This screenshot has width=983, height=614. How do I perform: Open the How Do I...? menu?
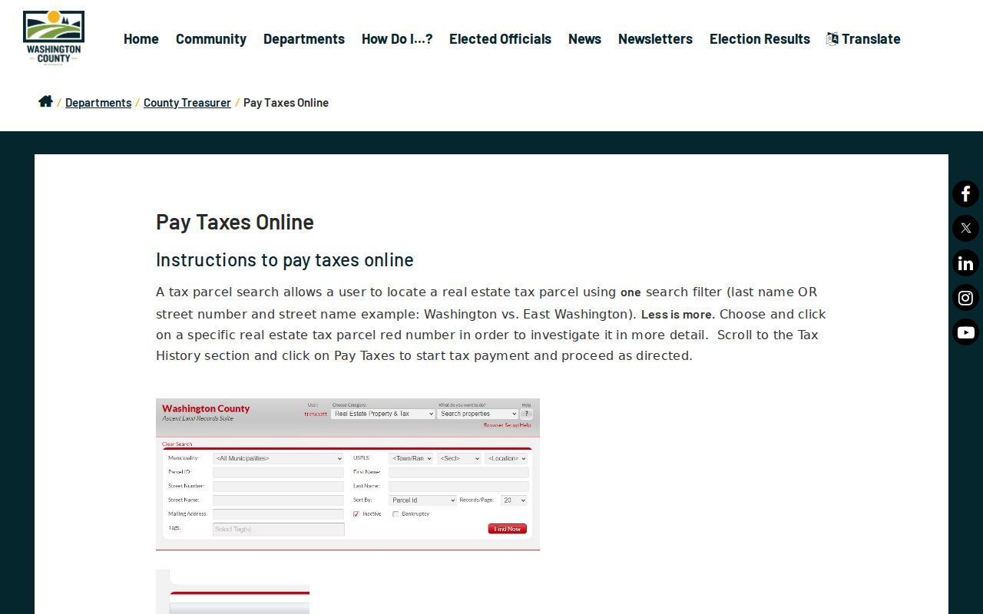(397, 38)
